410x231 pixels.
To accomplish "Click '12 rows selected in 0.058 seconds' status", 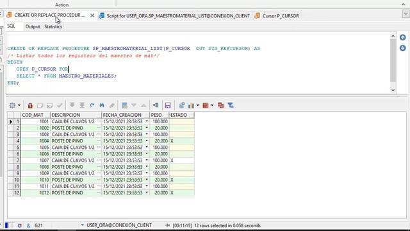I will click(x=227, y=225).
